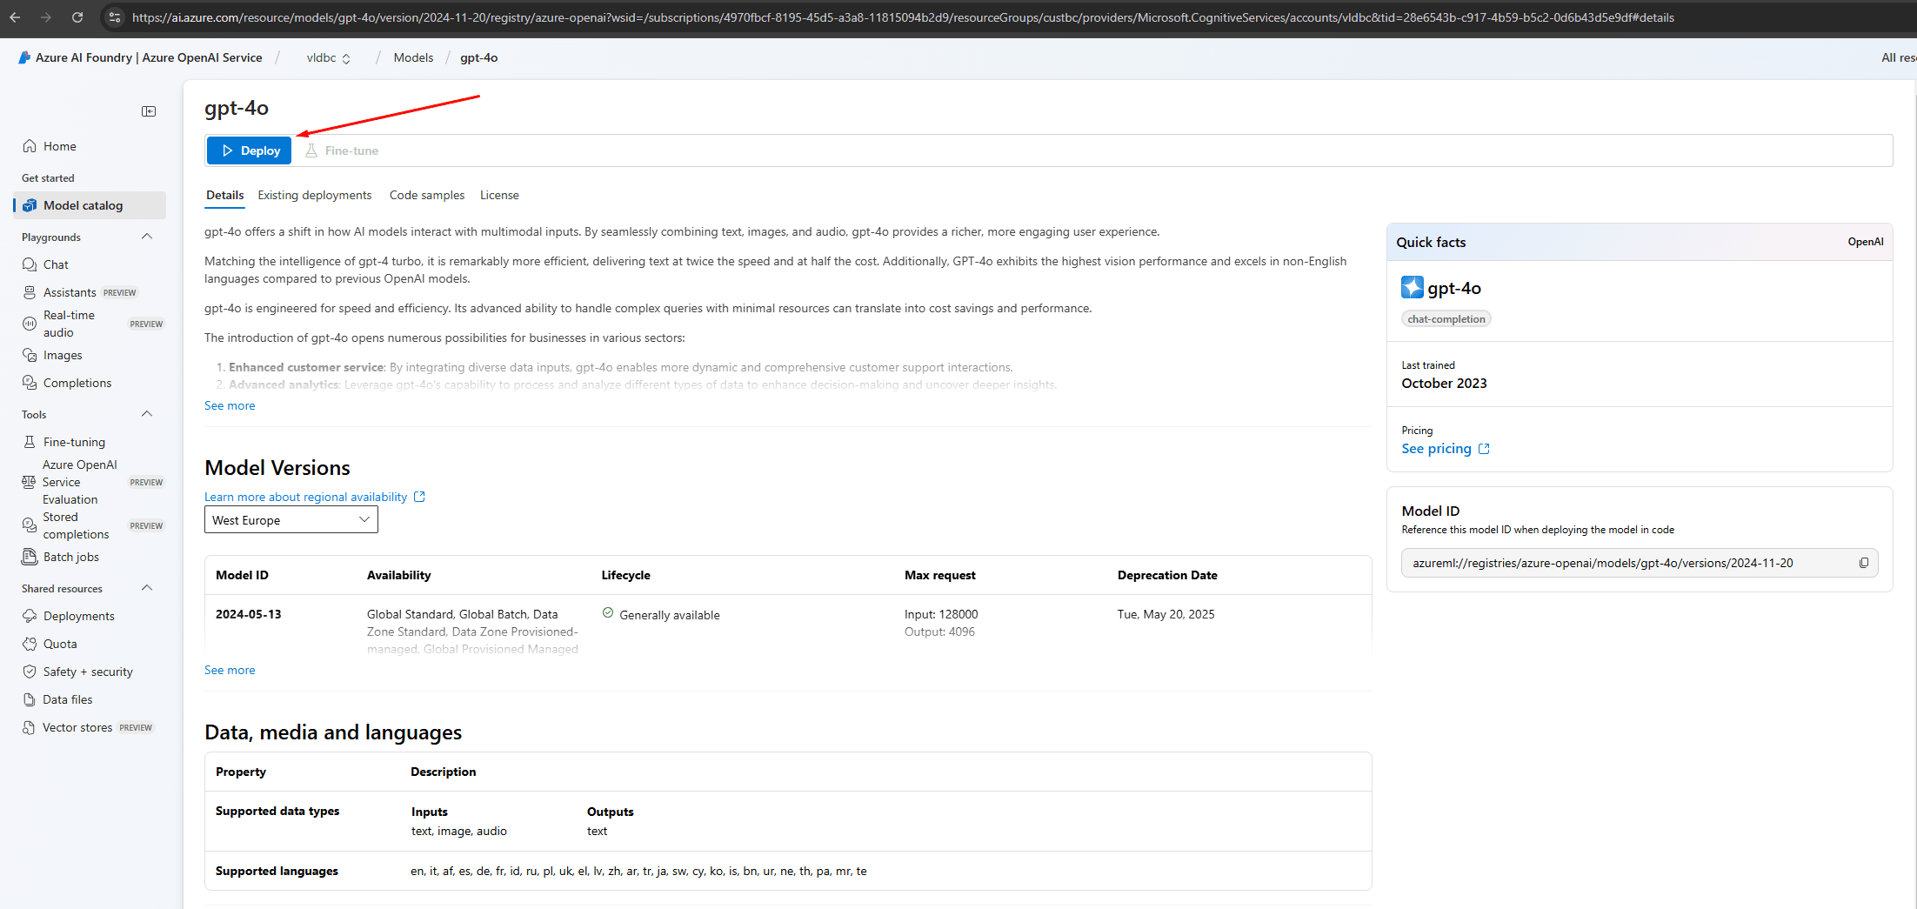Click the Fine-tune button

point(342,150)
